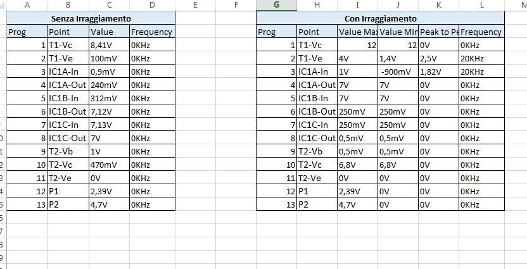527x269 pixels.
Task: Select the 2,5V peak-to-peak cell
Action: click(x=439, y=59)
